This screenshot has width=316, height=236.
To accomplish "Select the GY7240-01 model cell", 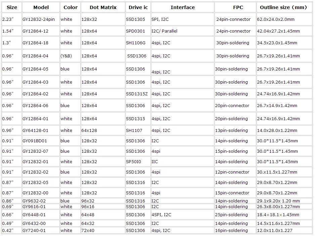I will pos(34,231).
